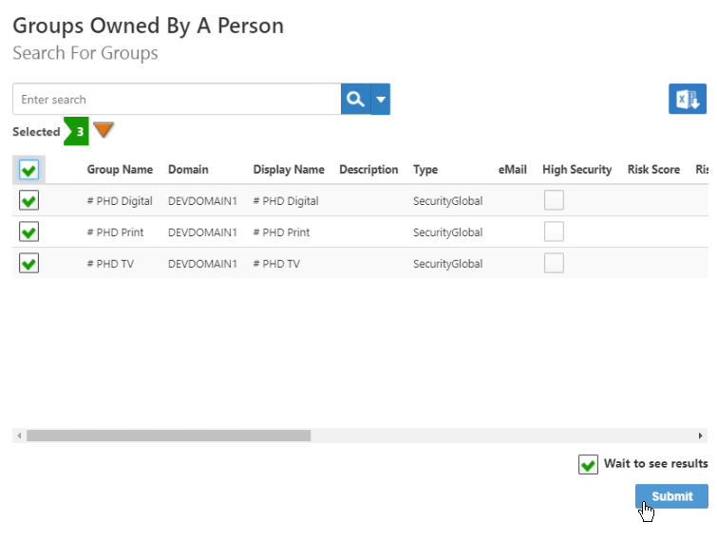Click into the Enter search field
The image size is (717, 539).
[x=177, y=100]
